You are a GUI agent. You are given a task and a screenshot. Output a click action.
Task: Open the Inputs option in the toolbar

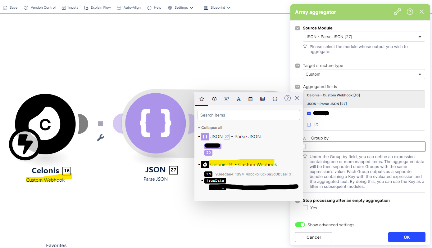pyautogui.click(x=70, y=7)
